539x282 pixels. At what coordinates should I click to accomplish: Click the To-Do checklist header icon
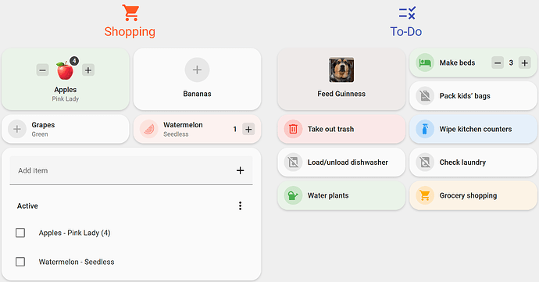pyautogui.click(x=407, y=13)
